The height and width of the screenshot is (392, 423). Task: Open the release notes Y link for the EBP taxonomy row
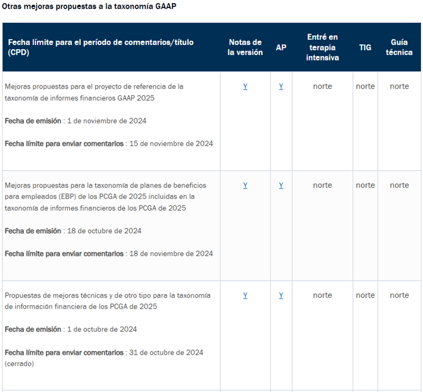point(245,185)
